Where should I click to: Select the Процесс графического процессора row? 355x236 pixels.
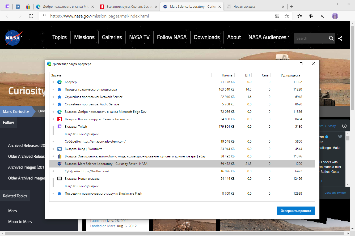182,89
